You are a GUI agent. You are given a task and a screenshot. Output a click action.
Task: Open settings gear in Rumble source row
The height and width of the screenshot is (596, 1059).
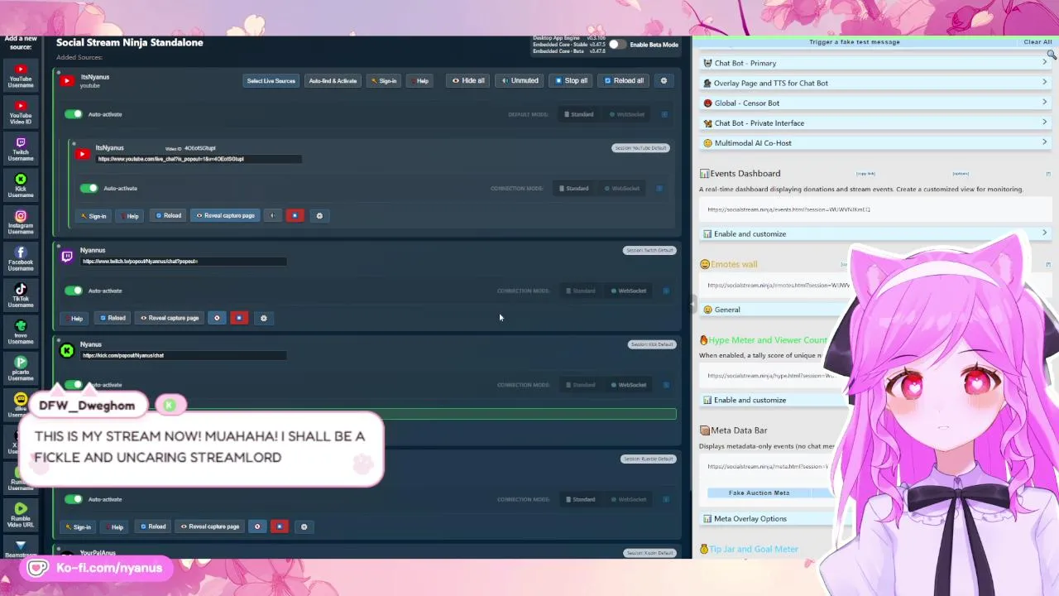click(x=304, y=526)
